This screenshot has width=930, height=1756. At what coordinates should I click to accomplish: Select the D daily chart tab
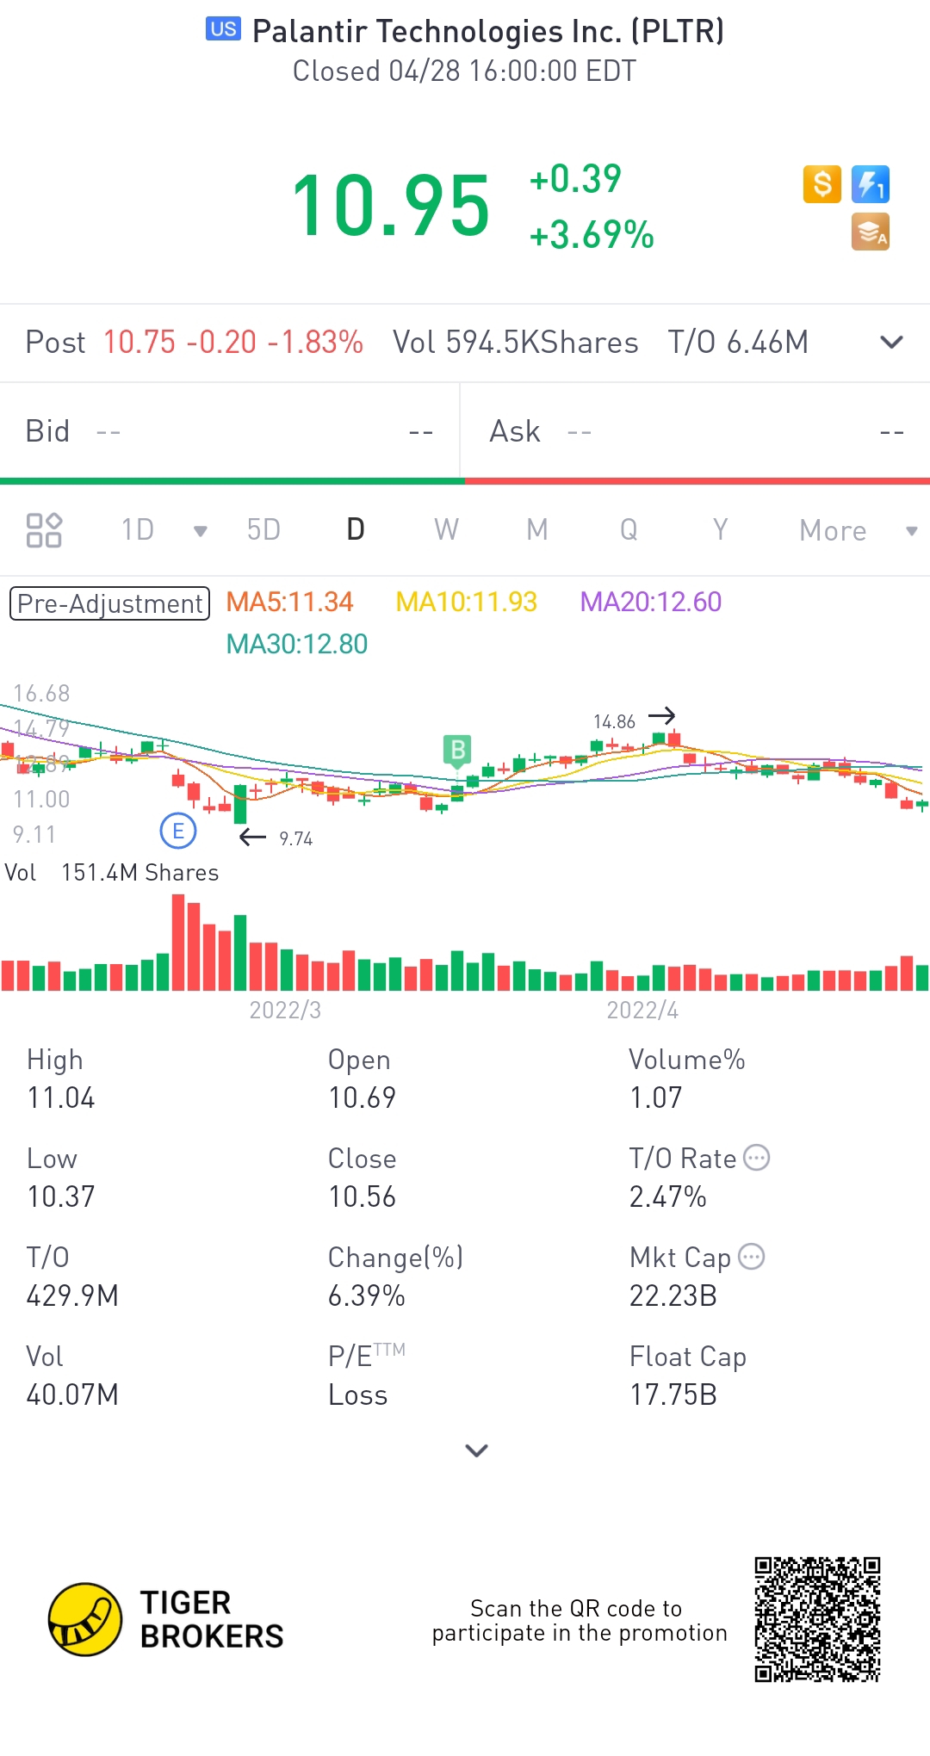(356, 530)
